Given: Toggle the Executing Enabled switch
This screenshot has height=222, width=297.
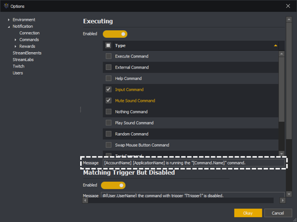Looking at the screenshot, I should coord(115,34).
